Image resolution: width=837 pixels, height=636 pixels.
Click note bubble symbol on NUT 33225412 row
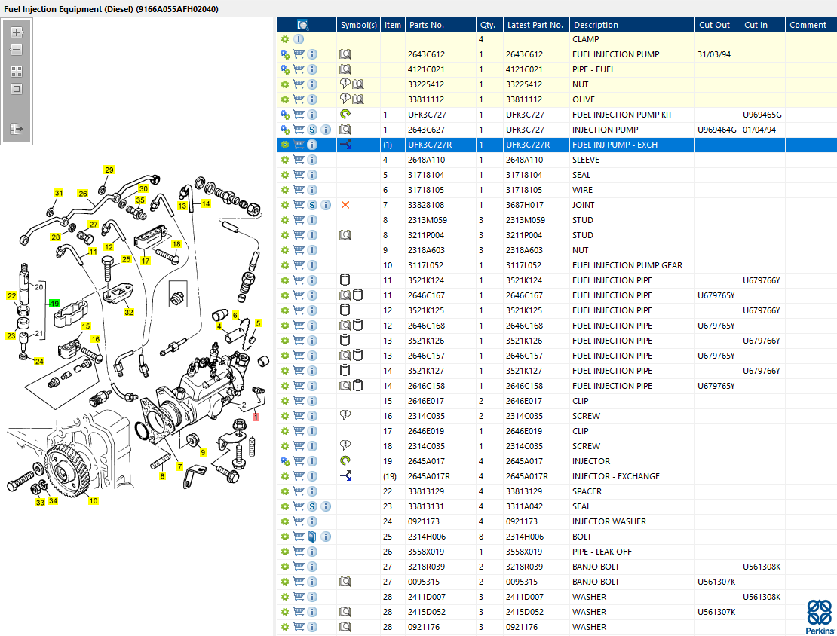pyautogui.click(x=345, y=84)
